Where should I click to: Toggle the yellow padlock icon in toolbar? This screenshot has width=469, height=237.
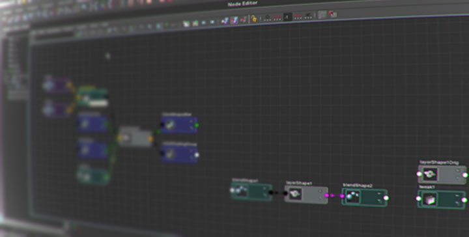click(x=254, y=19)
